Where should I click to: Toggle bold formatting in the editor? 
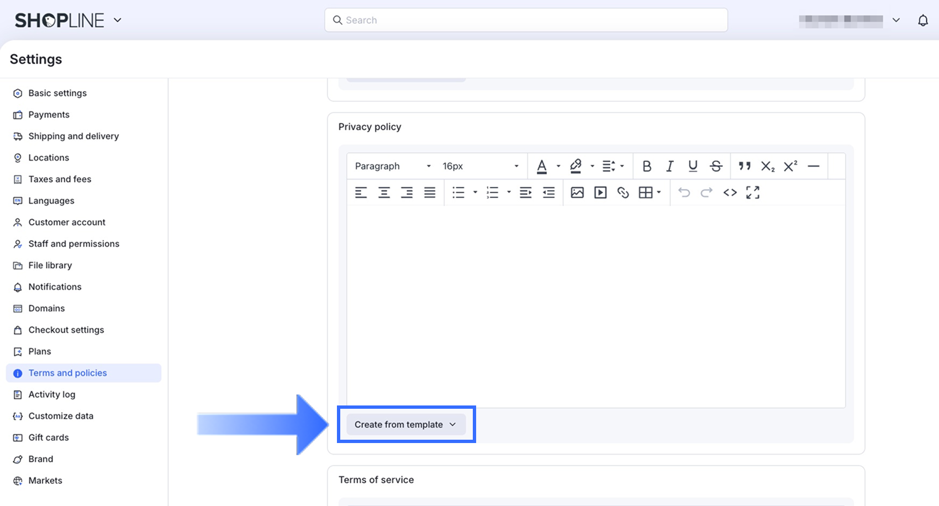[647, 166]
